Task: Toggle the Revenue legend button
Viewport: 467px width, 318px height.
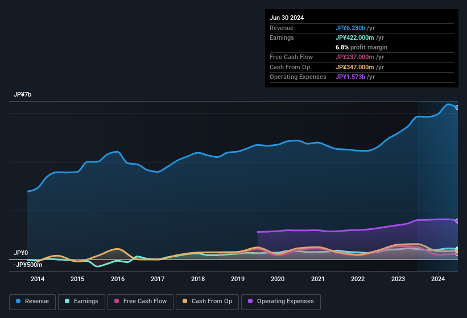Action: pyautogui.click(x=32, y=302)
